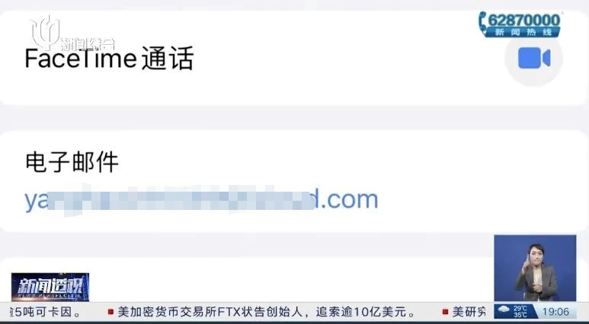589x324 pixels.
Task: Click the 新闻热线 caption under the hotline number
Action: point(523,32)
